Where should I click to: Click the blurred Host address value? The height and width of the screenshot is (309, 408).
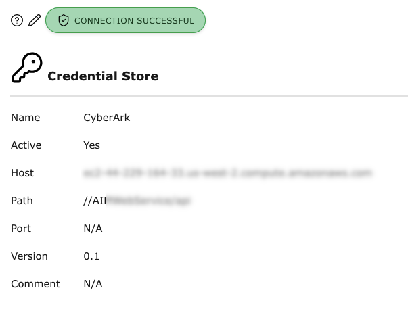point(227,173)
